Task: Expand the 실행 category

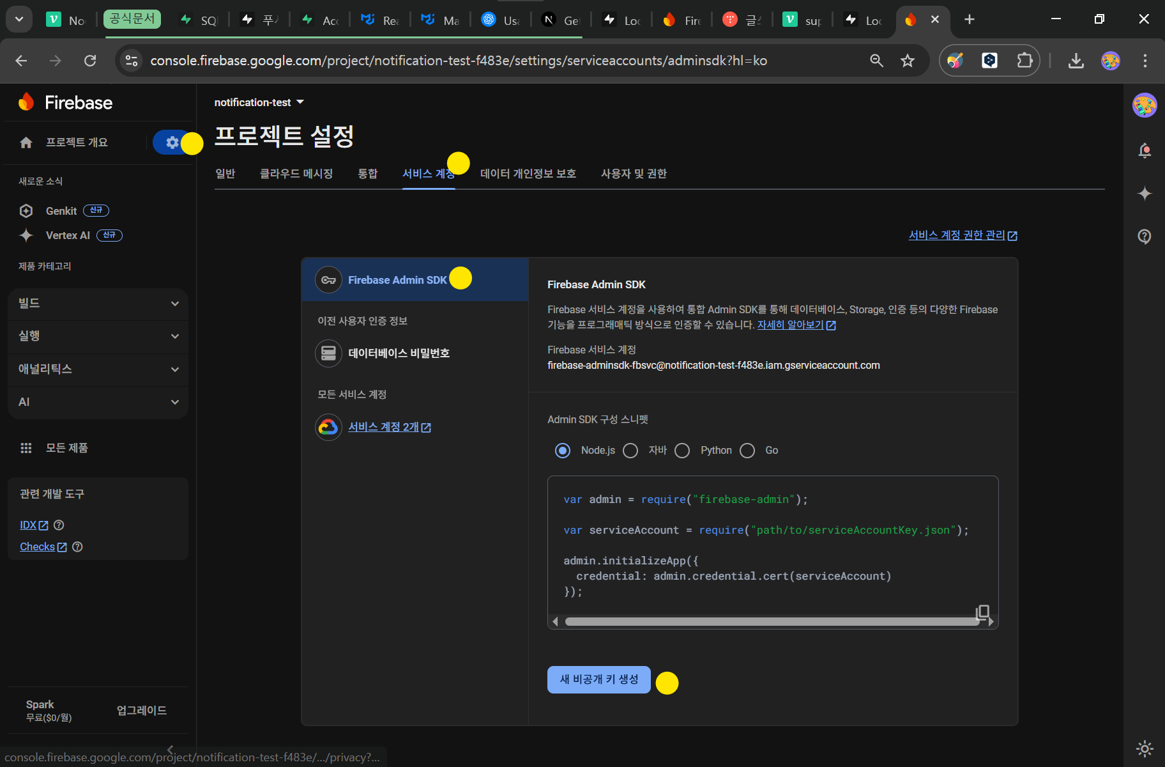Action: tap(98, 336)
